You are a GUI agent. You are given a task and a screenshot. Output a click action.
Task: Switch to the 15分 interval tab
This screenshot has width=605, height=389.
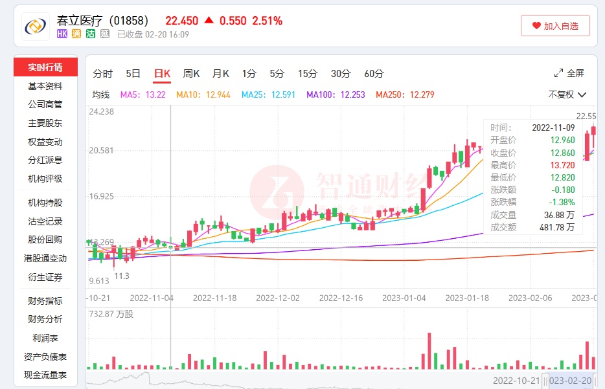click(308, 74)
